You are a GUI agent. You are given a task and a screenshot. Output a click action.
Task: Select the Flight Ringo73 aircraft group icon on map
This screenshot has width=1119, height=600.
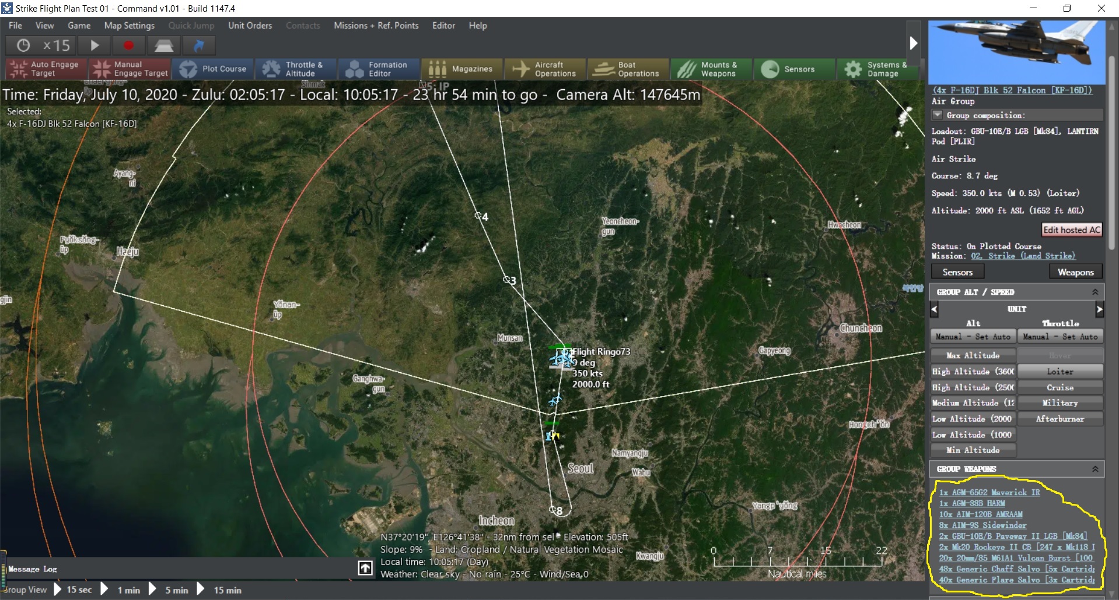click(562, 358)
